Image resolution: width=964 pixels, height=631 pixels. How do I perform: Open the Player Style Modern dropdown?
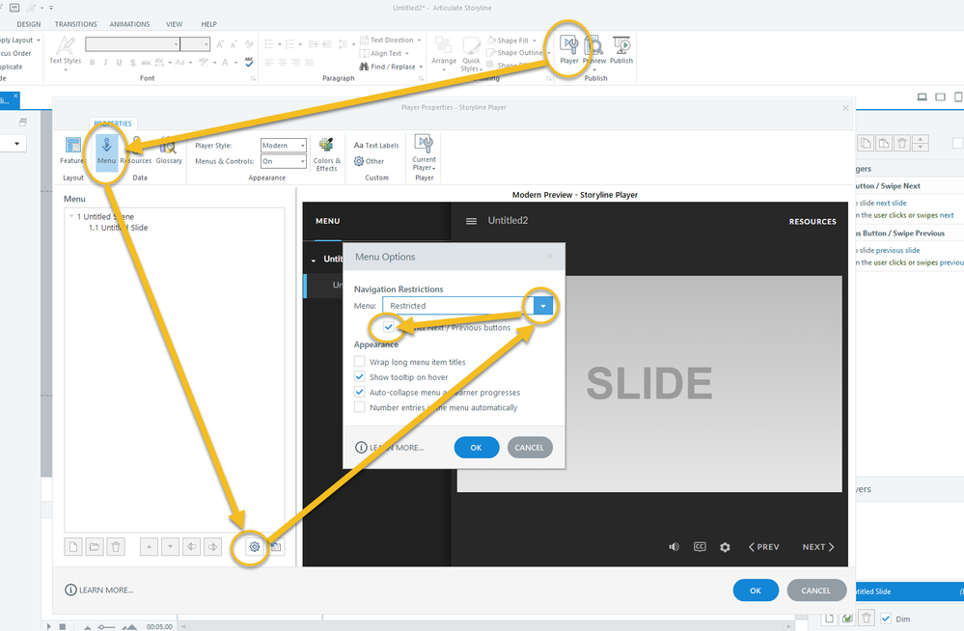point(302,146)
